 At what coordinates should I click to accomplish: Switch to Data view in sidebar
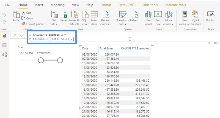pos(4,45)
